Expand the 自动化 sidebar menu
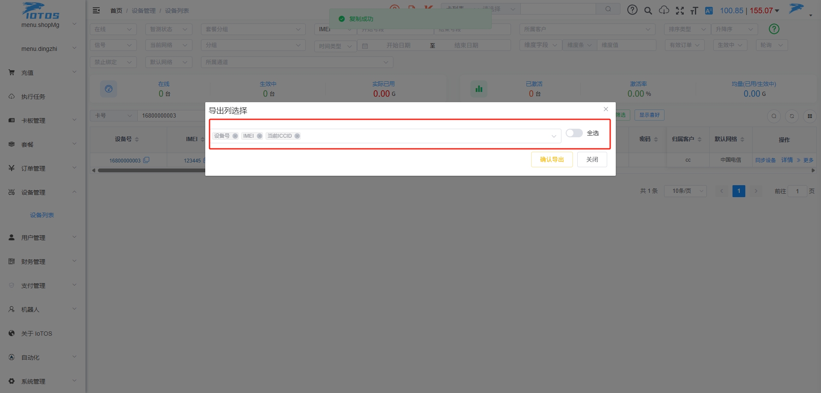This screenshot has width=821, height=393. [x=43, y=358]
